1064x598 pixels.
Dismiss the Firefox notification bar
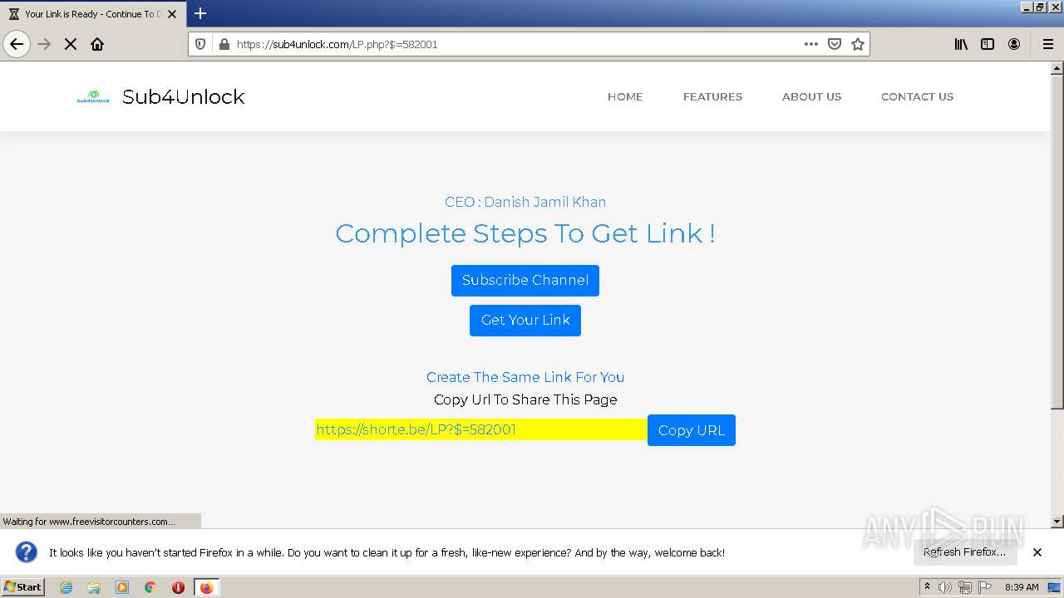click(x=1037, y=552)
